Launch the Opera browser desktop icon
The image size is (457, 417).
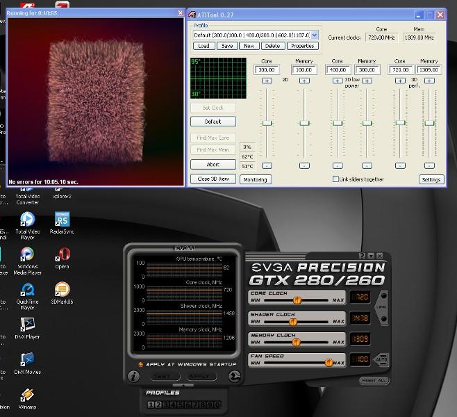pyautogui.click(x=62, y=258)
